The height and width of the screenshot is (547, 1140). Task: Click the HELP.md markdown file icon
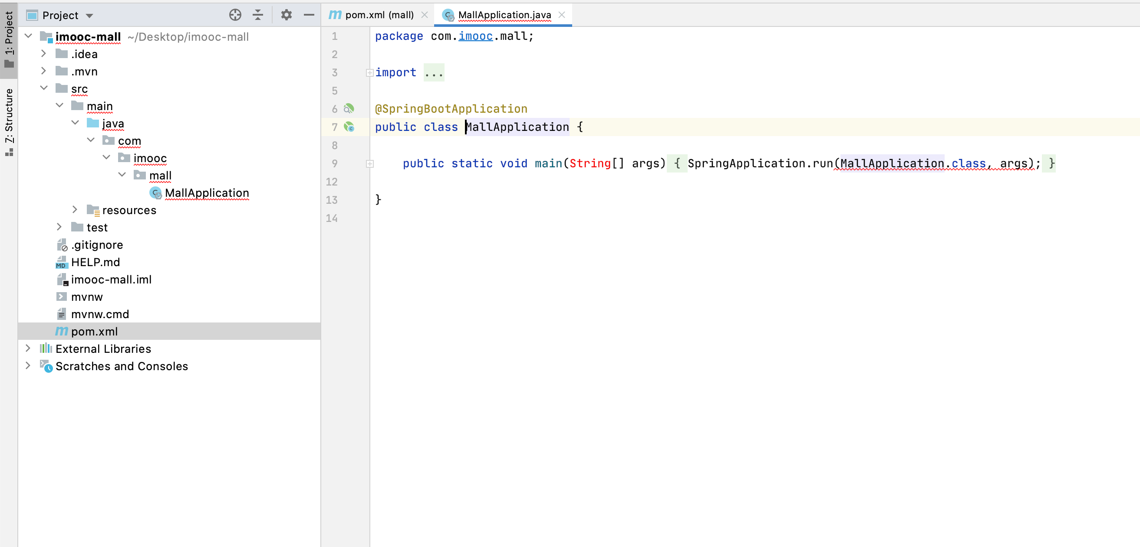pos(62,262)
